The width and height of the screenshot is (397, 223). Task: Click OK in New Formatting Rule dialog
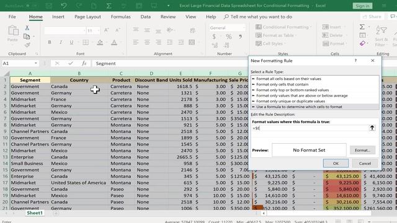(x=336, y=164)
